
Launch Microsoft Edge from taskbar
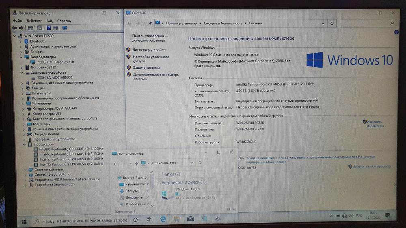(163, 219)
